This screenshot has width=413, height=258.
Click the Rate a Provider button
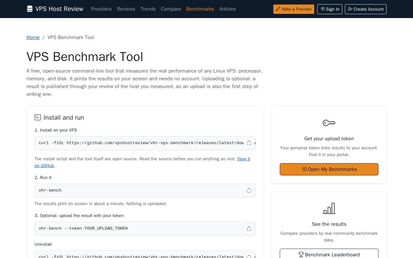[x=294, y=9]
